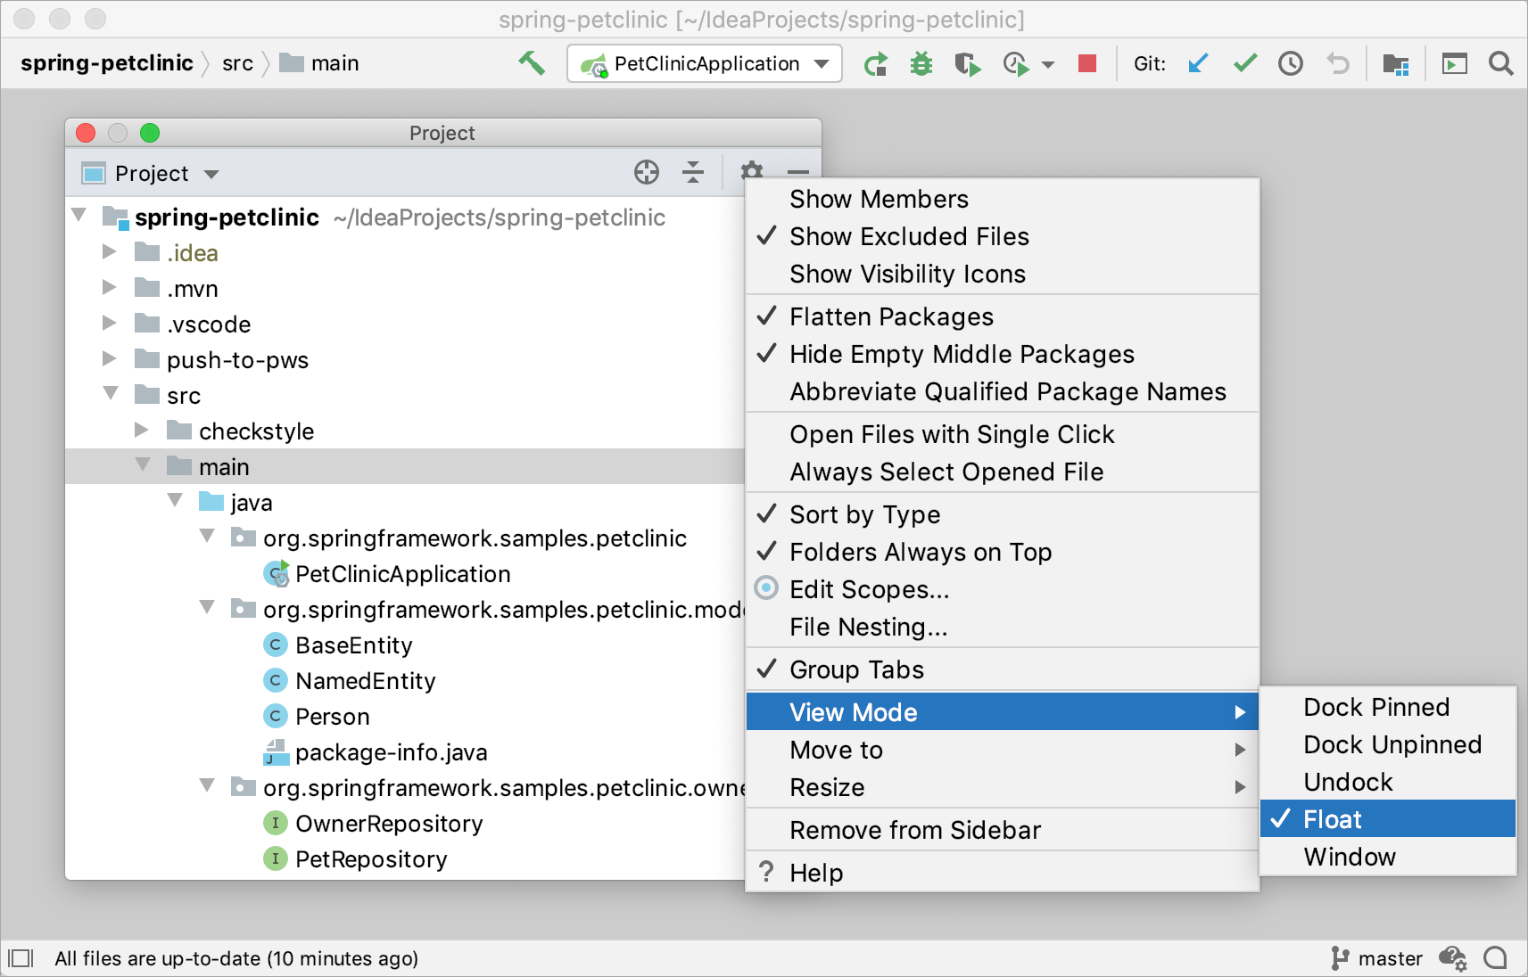Start debugging with the bug icon
Image resolution: width=1528 pixels, height=977 pixels.
tap(921, 64)
